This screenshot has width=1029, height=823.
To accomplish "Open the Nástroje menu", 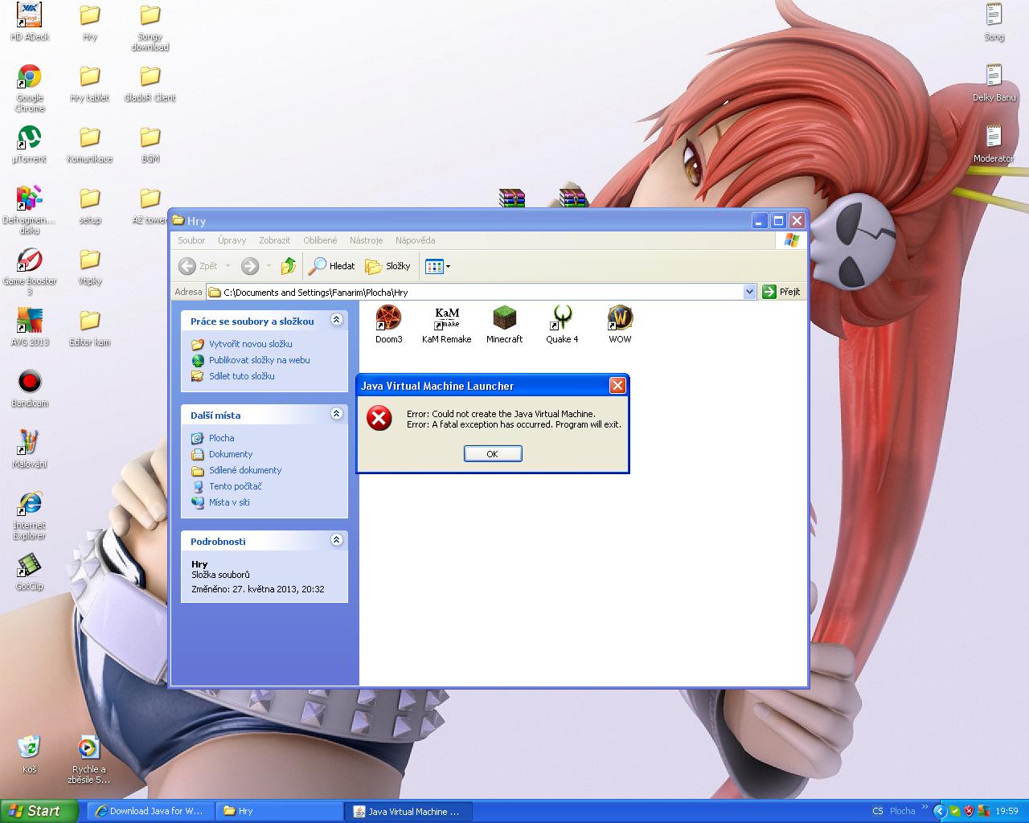I will coord(366,240).
